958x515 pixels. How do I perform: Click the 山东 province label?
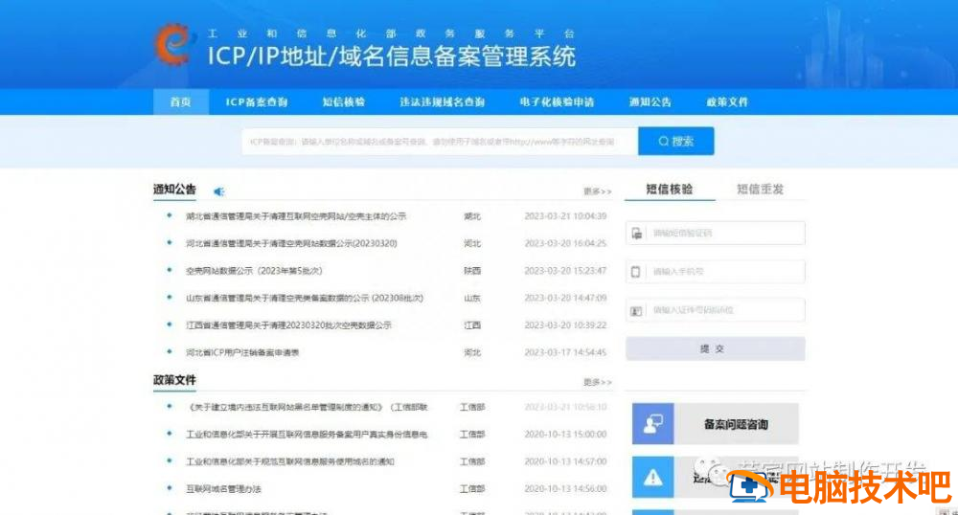(x=472, y=299)
